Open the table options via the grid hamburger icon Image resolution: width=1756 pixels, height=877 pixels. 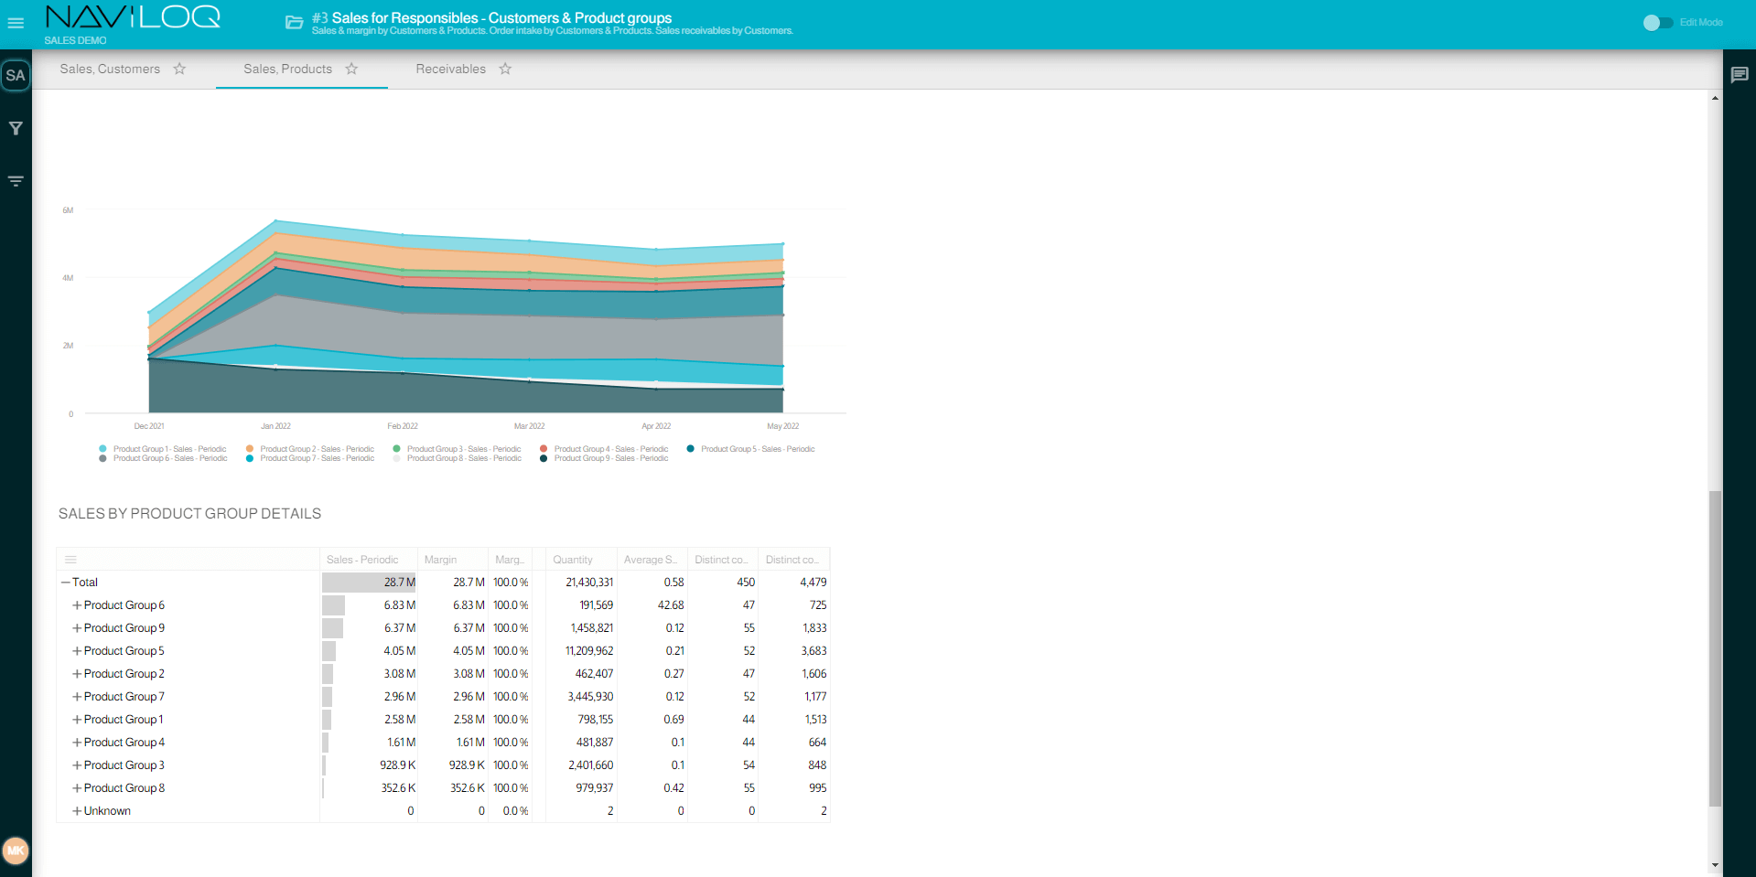tap(70, 559)
